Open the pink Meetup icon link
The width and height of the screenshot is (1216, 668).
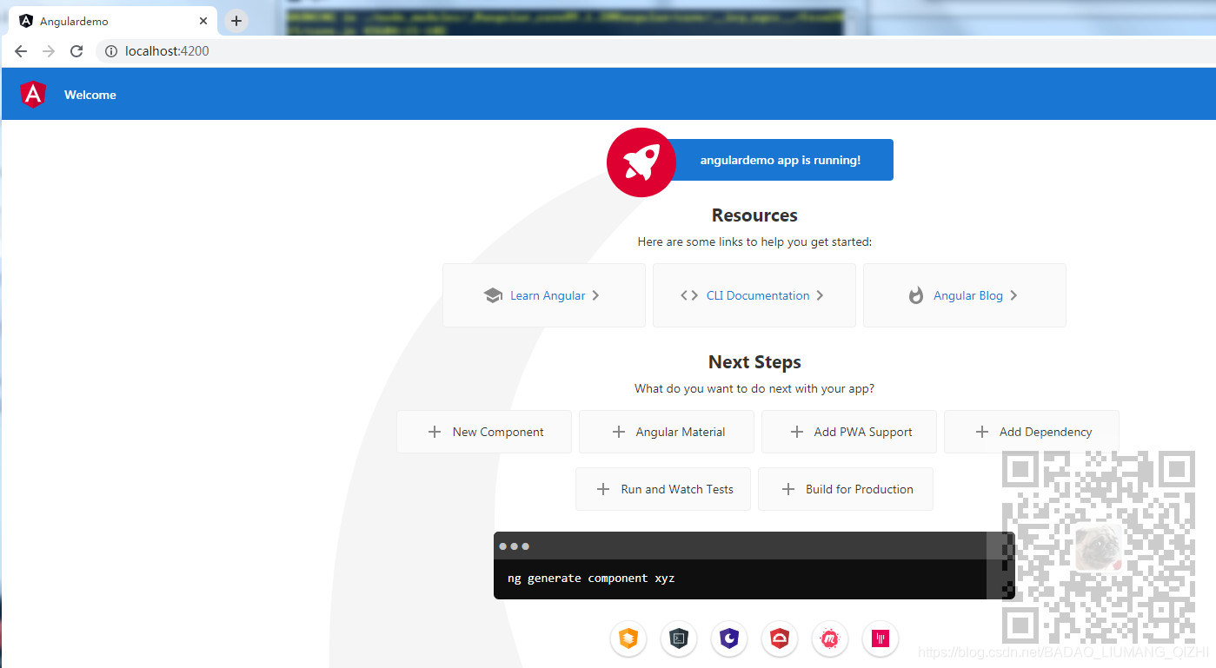tap(830, 639)
